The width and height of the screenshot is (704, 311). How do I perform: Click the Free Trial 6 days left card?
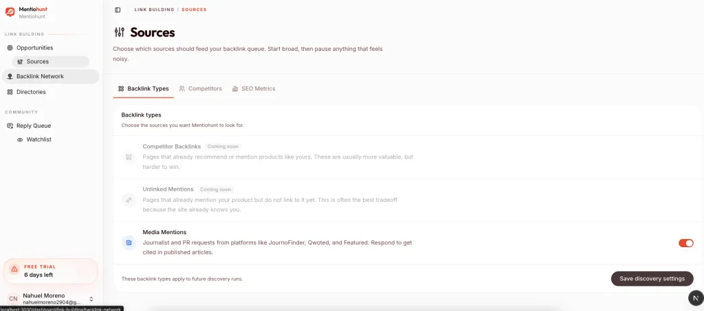tap(50, 271)
